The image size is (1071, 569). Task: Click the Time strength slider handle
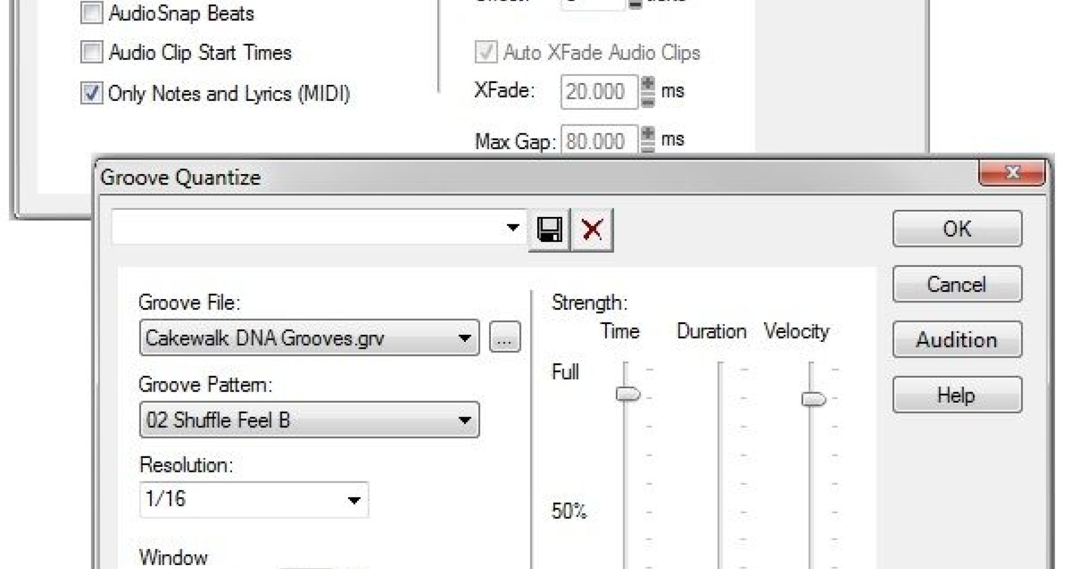click(628, 394)
